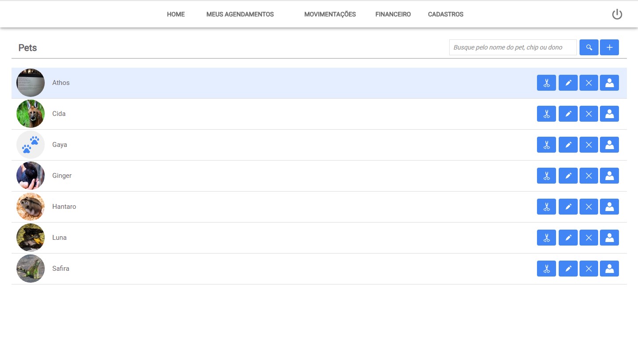Click the magnifier search button
The width and height of the screenshot is (638, 342).
click(x=589, y=47)
